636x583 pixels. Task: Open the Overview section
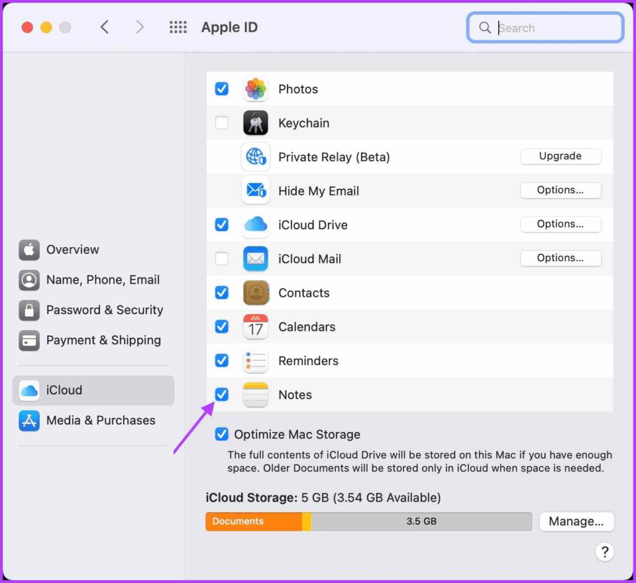93,250
